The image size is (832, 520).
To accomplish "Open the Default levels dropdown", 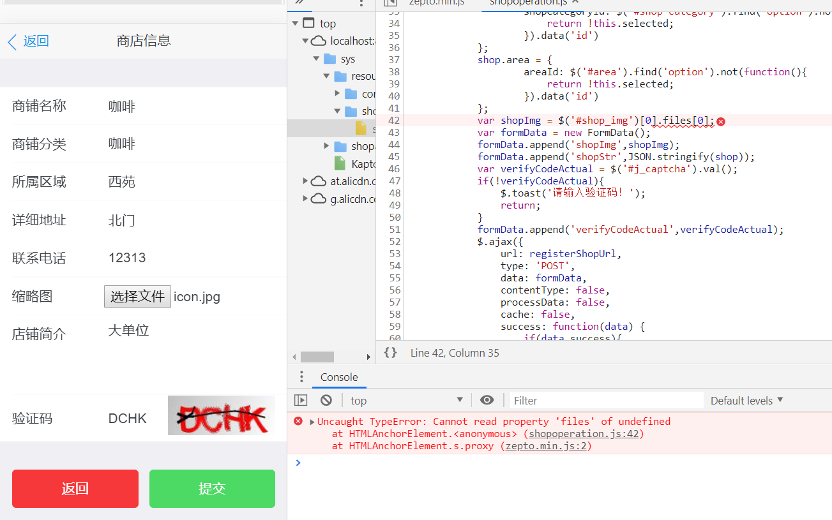I will (746, 401).
